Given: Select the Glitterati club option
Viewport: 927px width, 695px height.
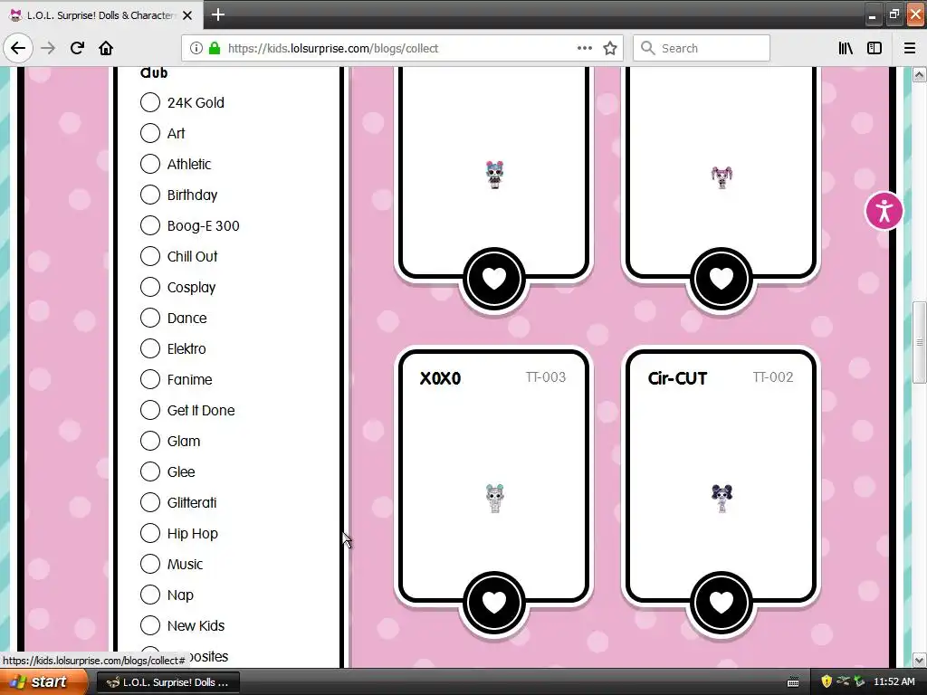Looking at the screenshot, I should pyautogui.click(x=150, y=501).
